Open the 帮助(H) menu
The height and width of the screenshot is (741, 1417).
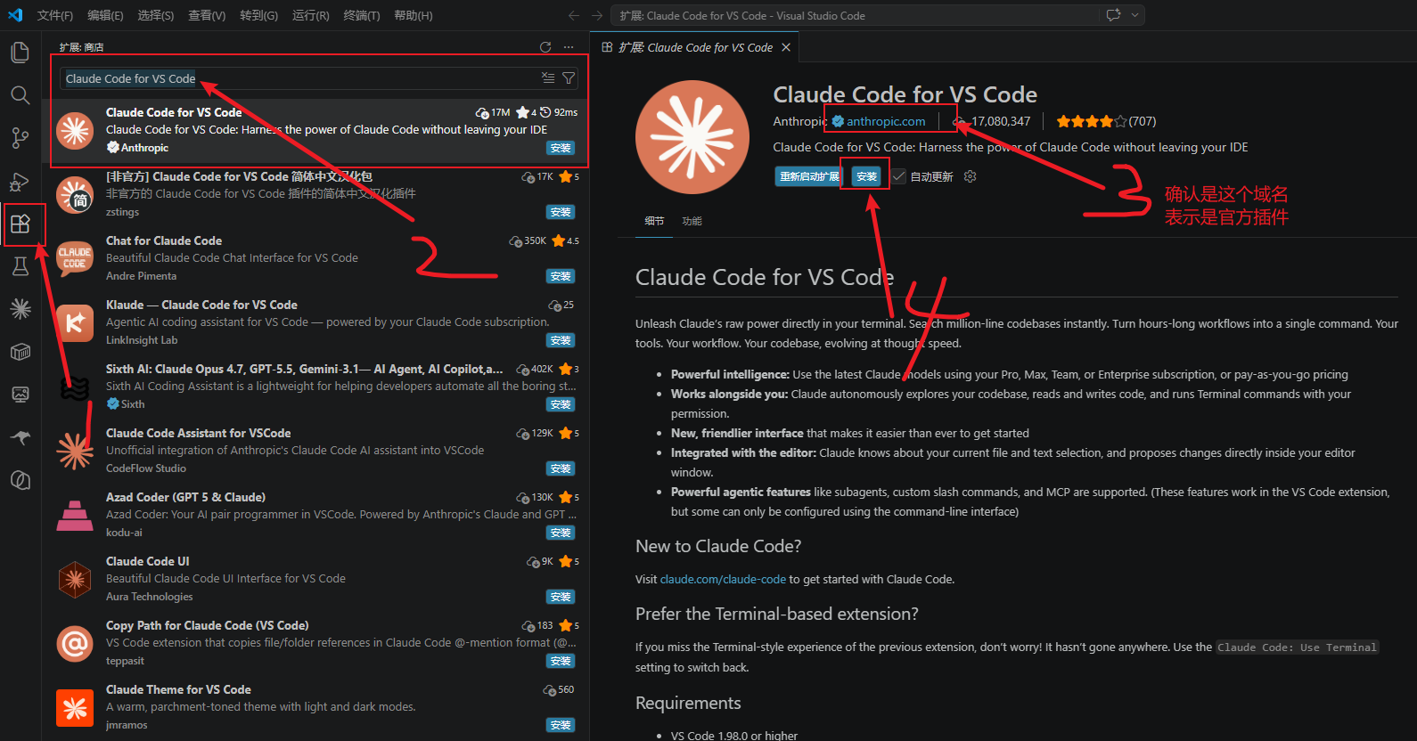pyautogui.click(x=413, y=15)
